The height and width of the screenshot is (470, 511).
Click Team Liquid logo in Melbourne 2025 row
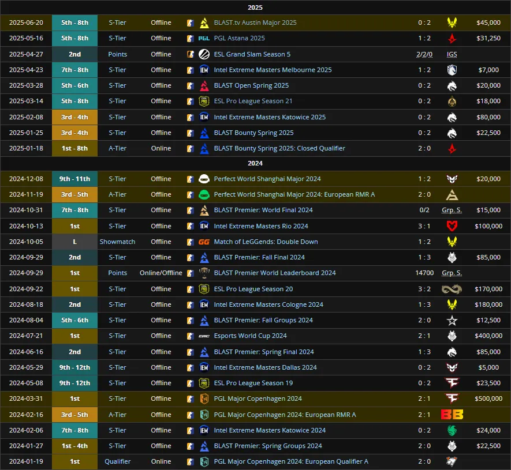click(452, 70)
